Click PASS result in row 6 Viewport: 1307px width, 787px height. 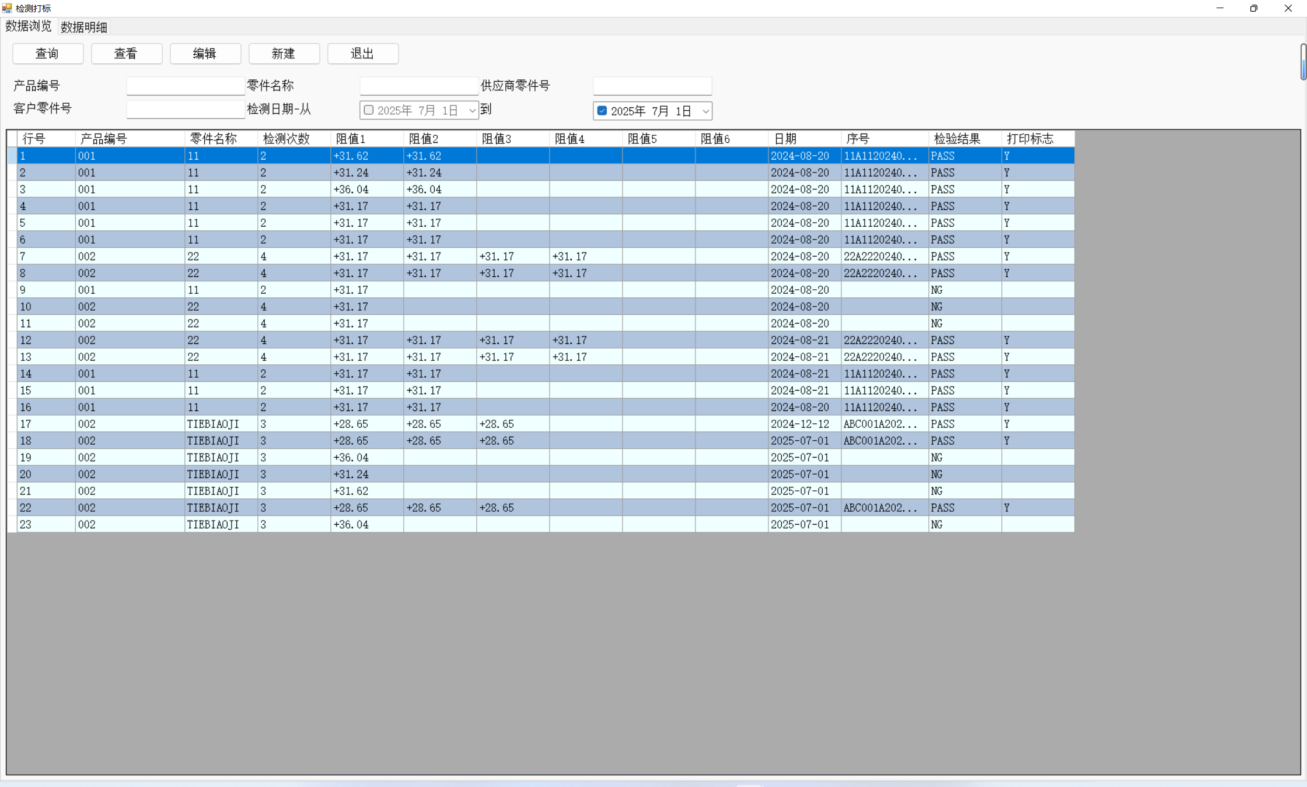965,240
